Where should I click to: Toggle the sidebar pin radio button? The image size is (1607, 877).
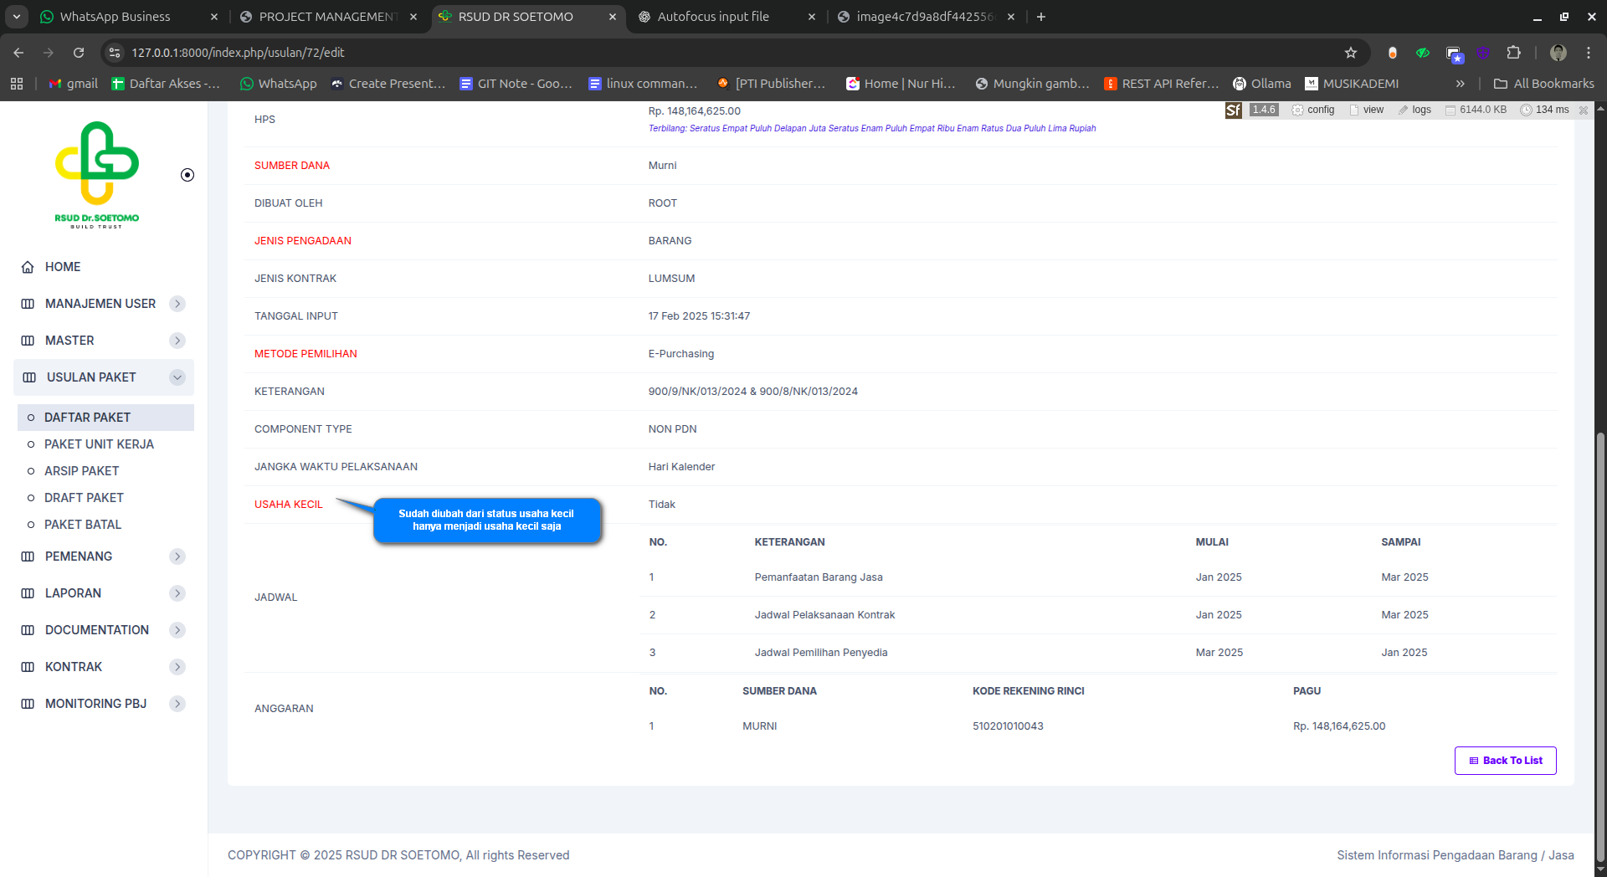(x=187, y=175)
